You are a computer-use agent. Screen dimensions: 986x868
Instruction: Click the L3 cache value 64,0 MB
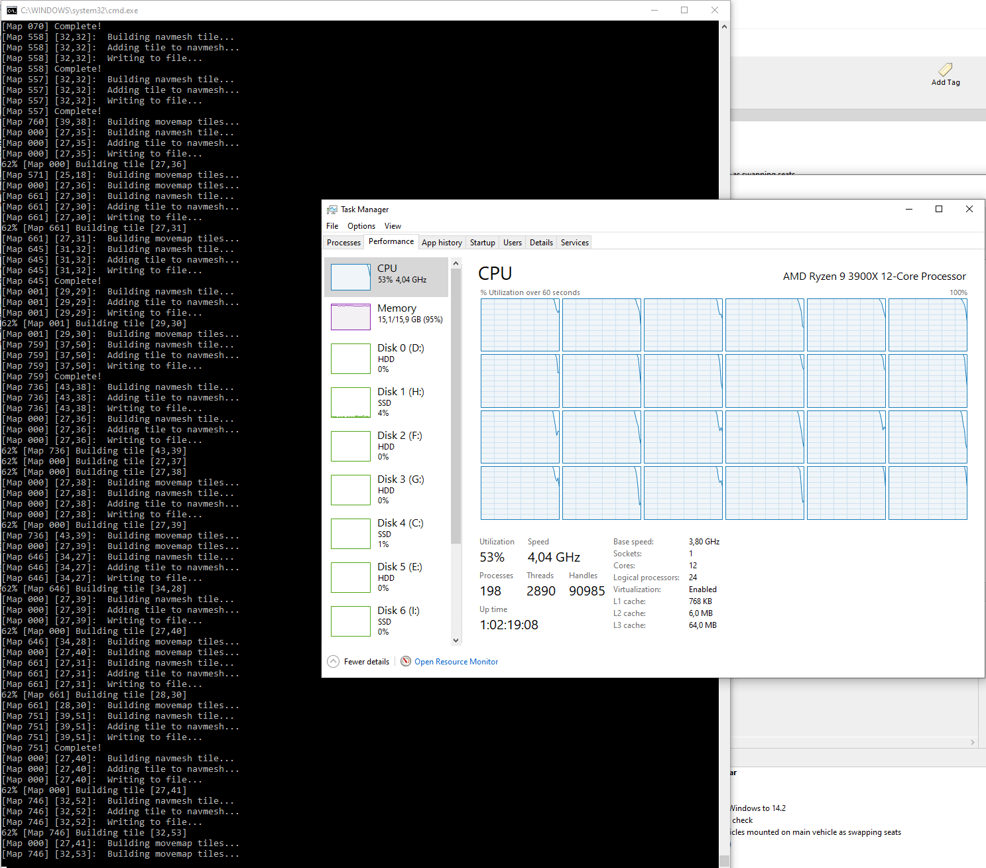pos(703,625)
